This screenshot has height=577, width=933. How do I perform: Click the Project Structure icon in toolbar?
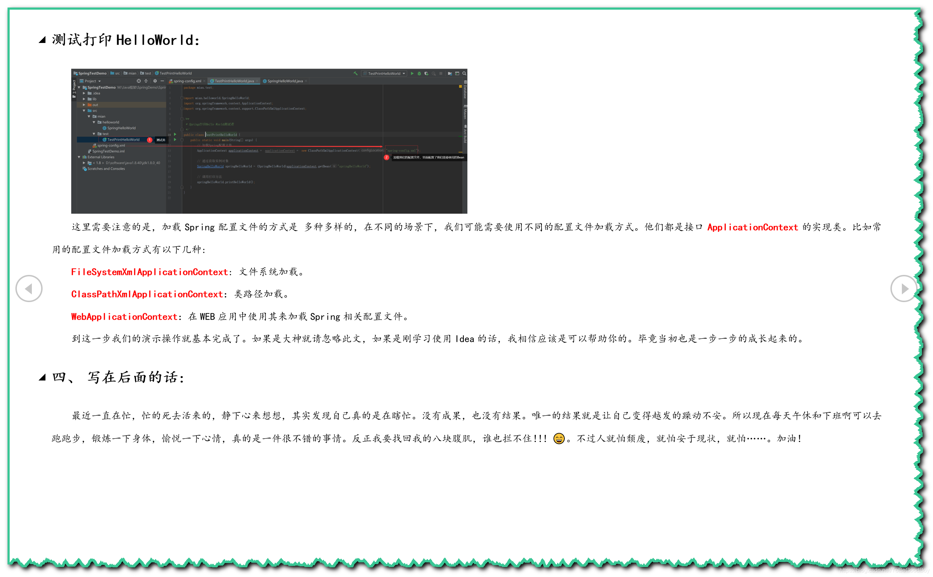click(450, 73)
